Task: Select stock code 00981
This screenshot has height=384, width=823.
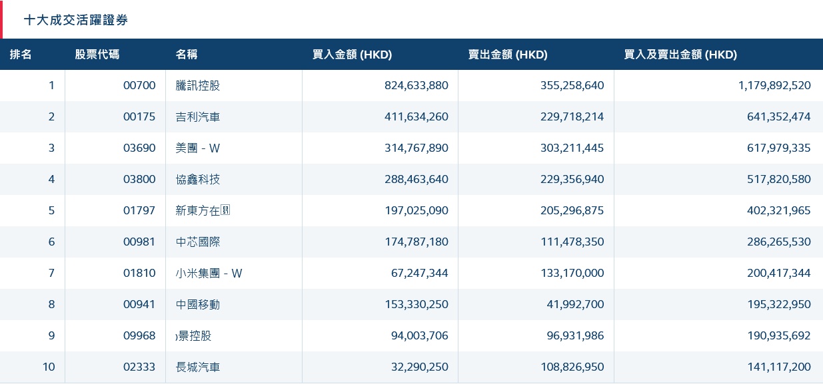Action: coord(139,242)
